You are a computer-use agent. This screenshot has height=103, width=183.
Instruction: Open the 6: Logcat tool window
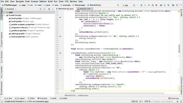(x=20, y=98)
